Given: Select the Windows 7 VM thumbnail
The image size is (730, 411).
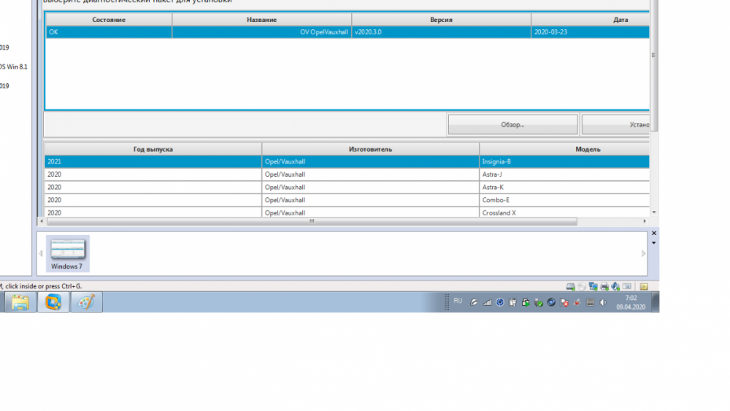Looking at the screenshot, I should coord(67,253).
